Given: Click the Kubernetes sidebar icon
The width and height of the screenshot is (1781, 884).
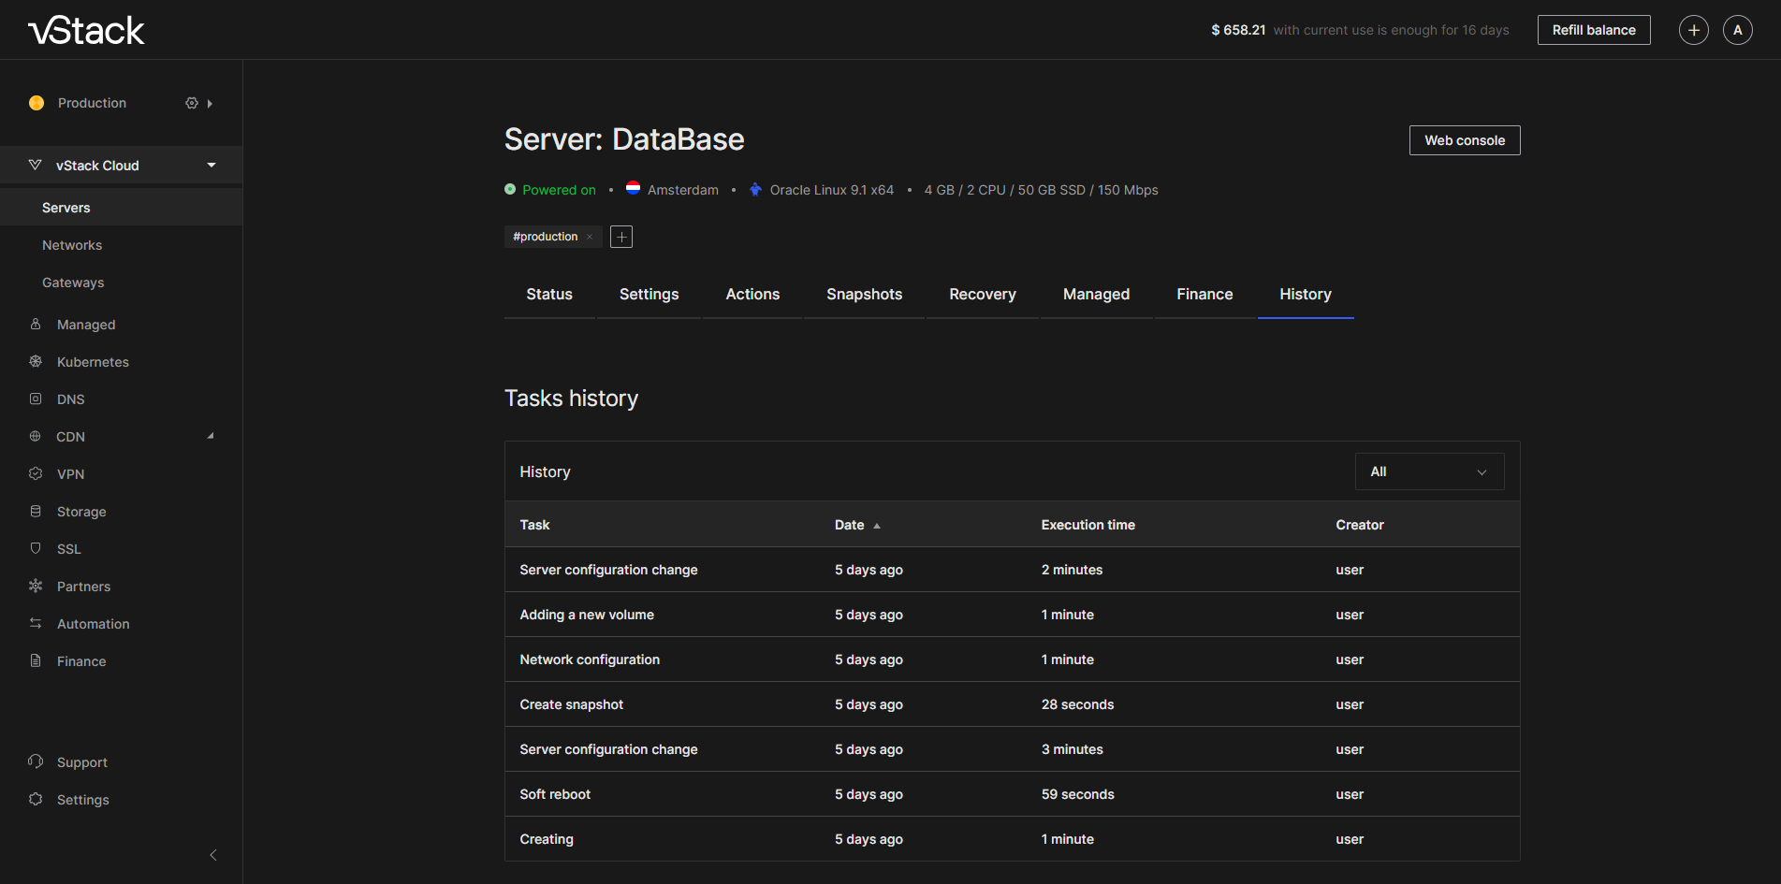Looking at the screenshot, I should pos(36,361).
